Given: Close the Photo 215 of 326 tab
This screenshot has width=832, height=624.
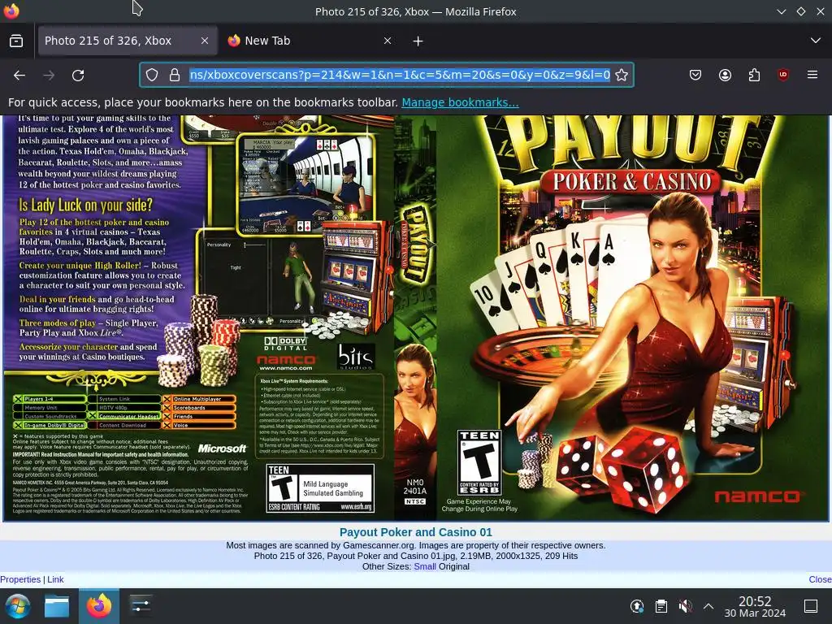Looking at the screenshot, I should point(204,41).
